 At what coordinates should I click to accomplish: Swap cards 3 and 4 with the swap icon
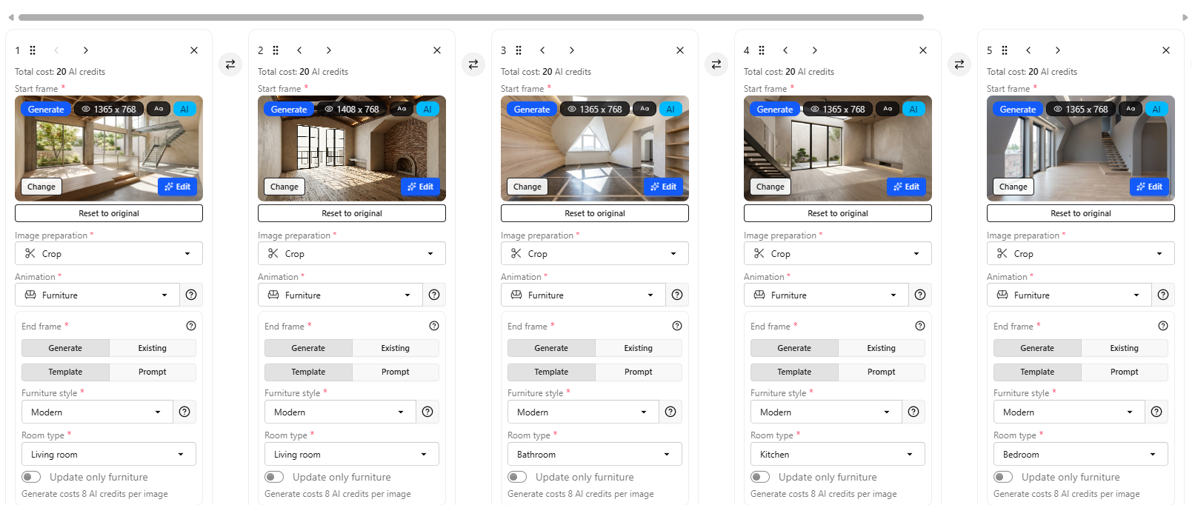click(716, 64)
